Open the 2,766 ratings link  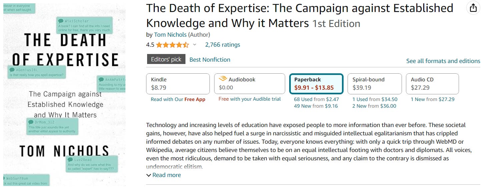tap(222, 45)
